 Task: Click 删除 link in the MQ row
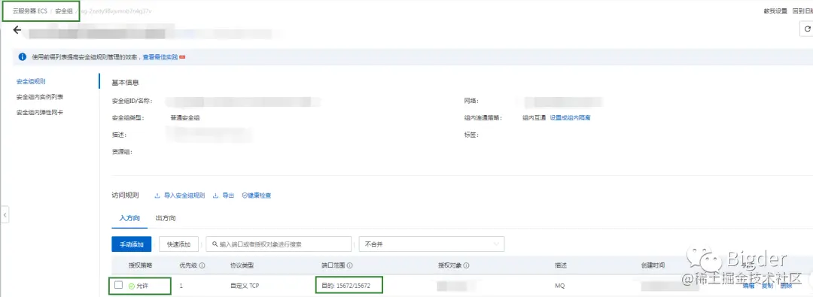point(786,286)
